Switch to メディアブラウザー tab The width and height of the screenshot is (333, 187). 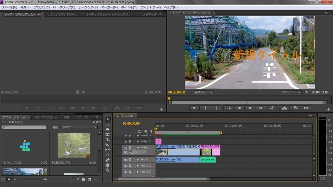pyautogui.click(x=45, y=117)
